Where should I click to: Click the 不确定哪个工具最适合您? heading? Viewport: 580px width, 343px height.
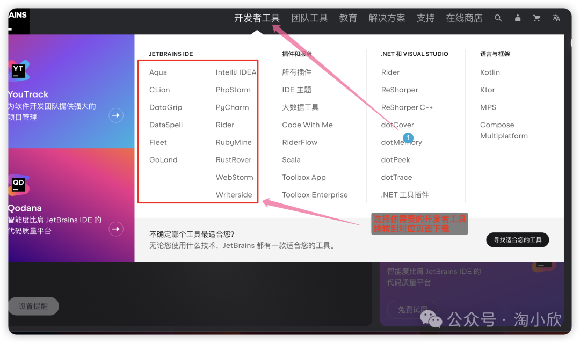point(192,235)
